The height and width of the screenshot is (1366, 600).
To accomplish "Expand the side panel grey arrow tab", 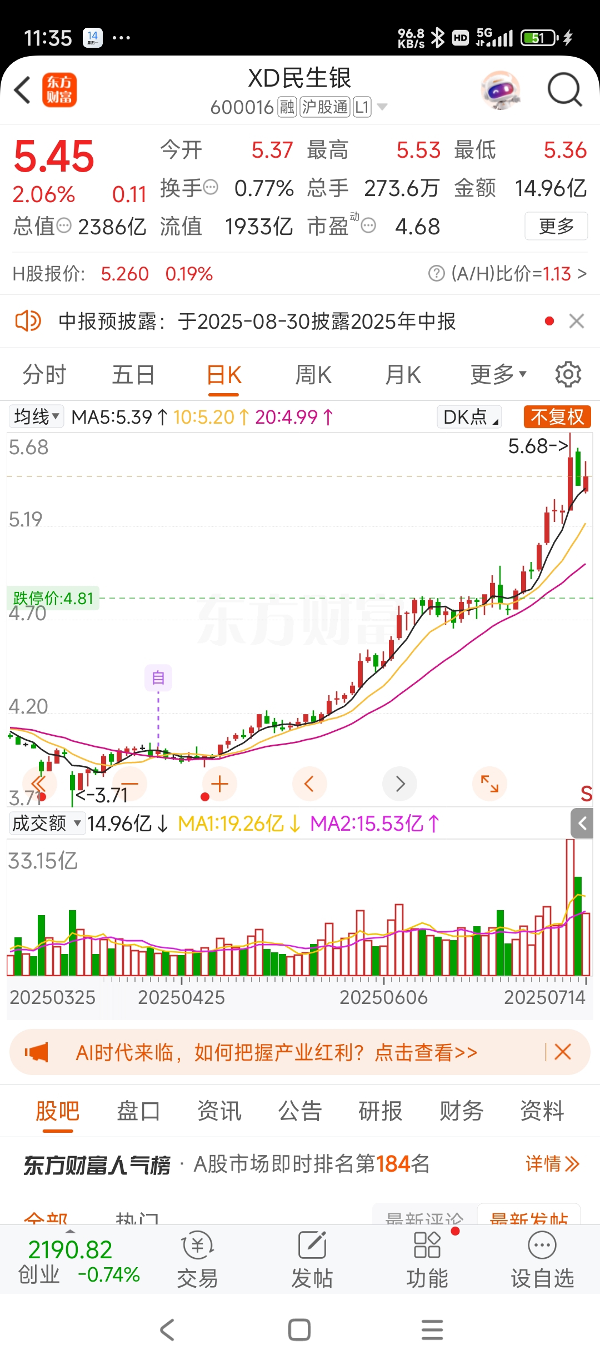I will click(x=582, y=823).
